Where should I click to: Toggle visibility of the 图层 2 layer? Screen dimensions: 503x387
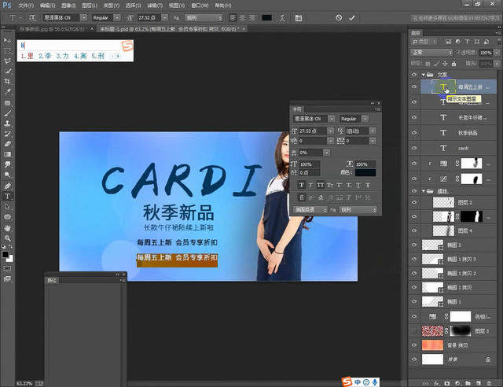point(414,202)
